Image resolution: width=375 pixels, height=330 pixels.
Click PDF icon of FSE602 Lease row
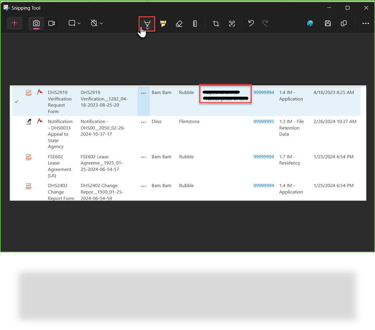28,157
